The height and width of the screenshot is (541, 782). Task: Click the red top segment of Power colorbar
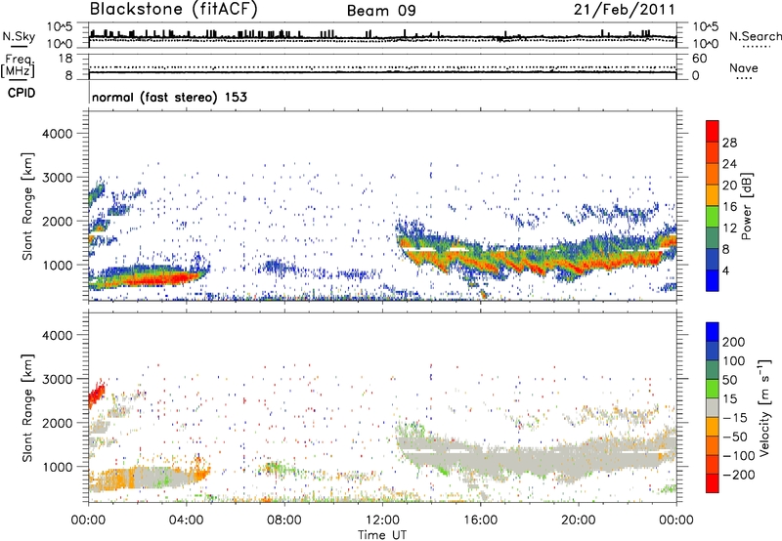tap(713, 131)
